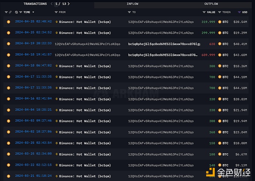Click Binance diamond icon in 2024-04-02 10:27:06 row

coord(57,132)
